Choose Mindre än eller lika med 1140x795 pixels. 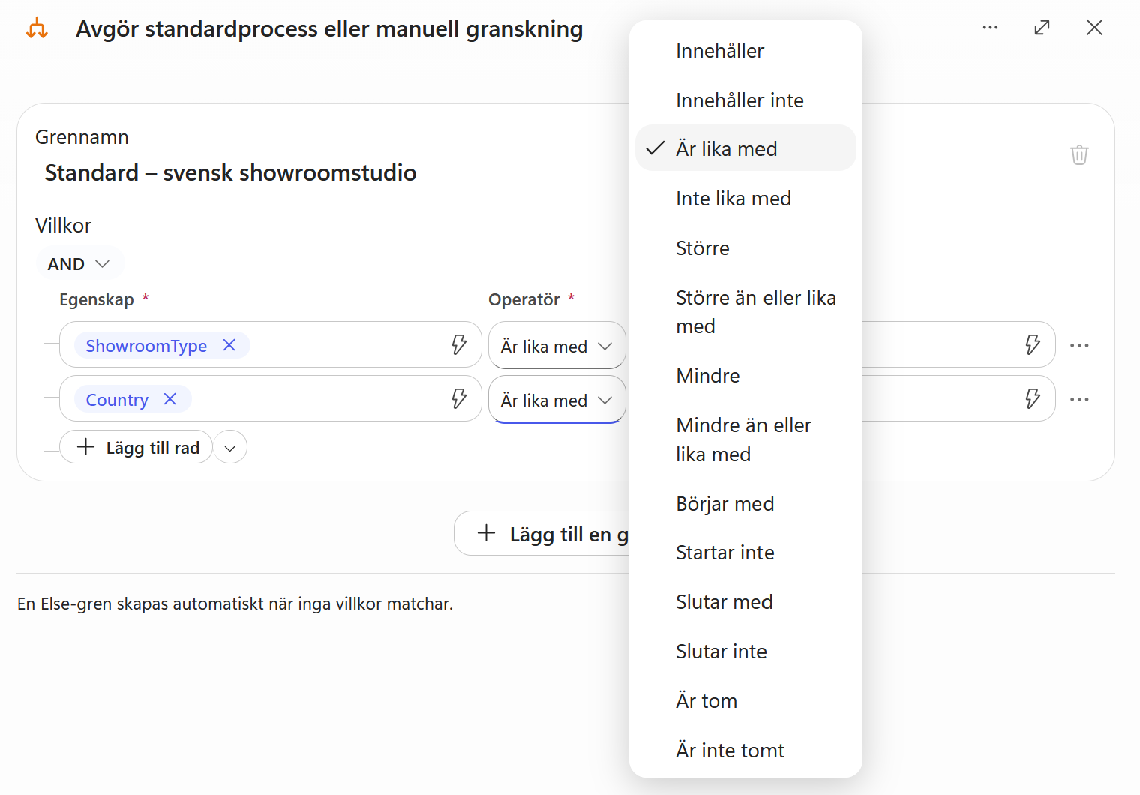(x=745, y=439)
